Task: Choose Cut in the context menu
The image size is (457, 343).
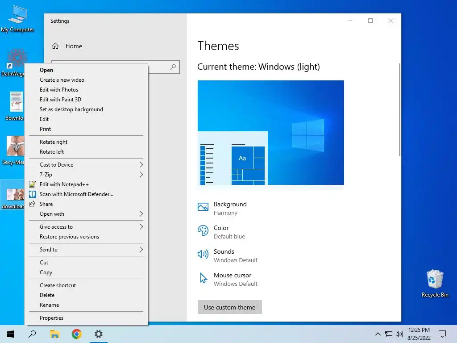Action: 86,263
